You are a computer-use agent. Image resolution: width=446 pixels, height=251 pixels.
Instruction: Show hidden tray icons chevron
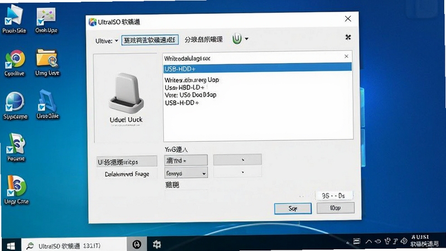point(369,242)
